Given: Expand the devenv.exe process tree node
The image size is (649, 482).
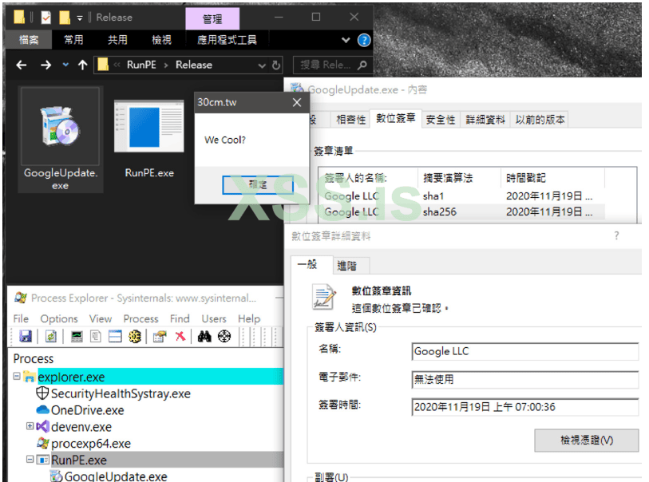Looking at the screenshot, I should [x=30, y=425].
